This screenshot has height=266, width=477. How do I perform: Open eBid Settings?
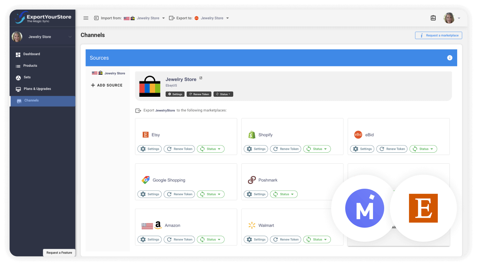tap(362, 149)
